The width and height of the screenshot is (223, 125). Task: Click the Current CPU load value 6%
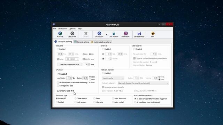pos(72,91)
